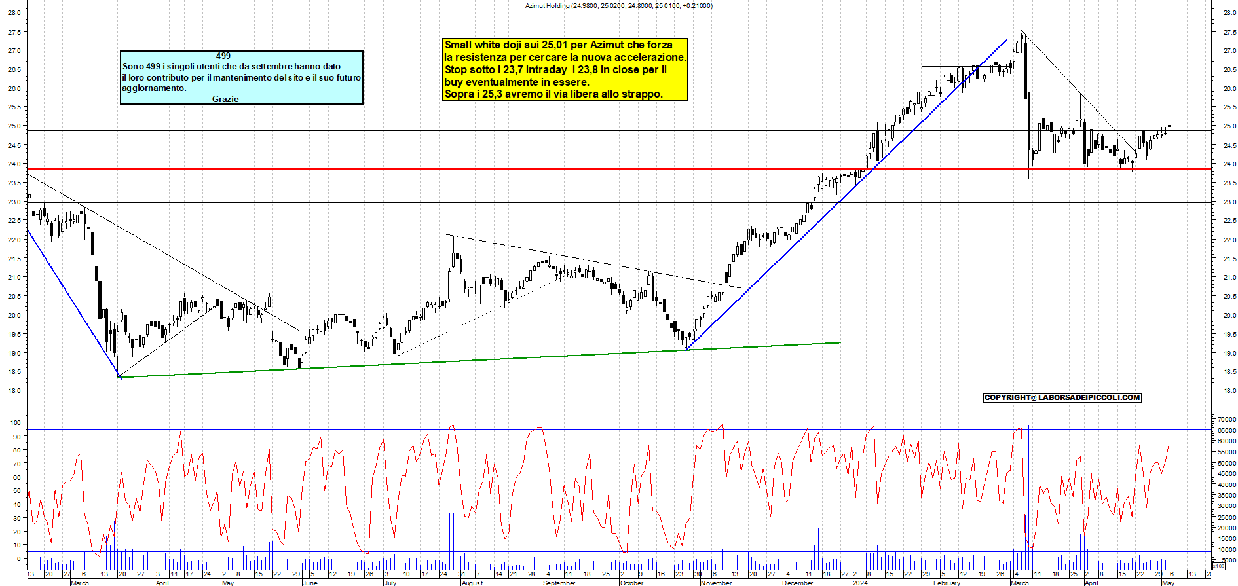Click the 10000 volume axis label

pyautogui.click(x=1227, y=549)
